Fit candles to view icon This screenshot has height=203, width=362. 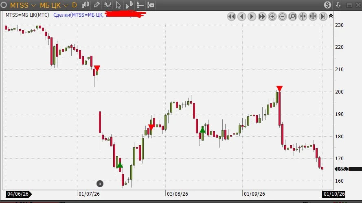pos(313,17)
